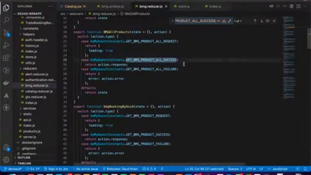Open the Search view icon
This screenshot has height=175, width=311.
[x=6, y=20]
